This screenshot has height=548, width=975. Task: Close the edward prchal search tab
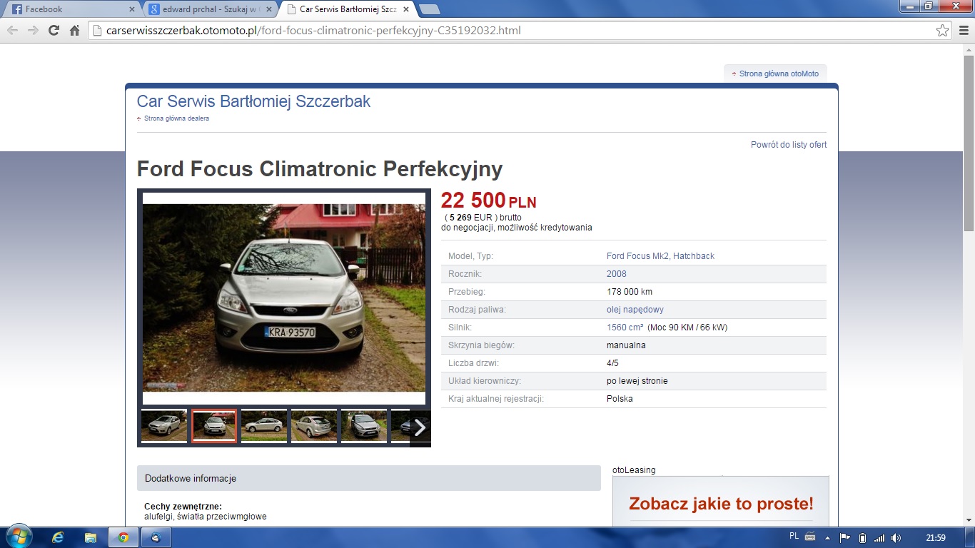269,9
